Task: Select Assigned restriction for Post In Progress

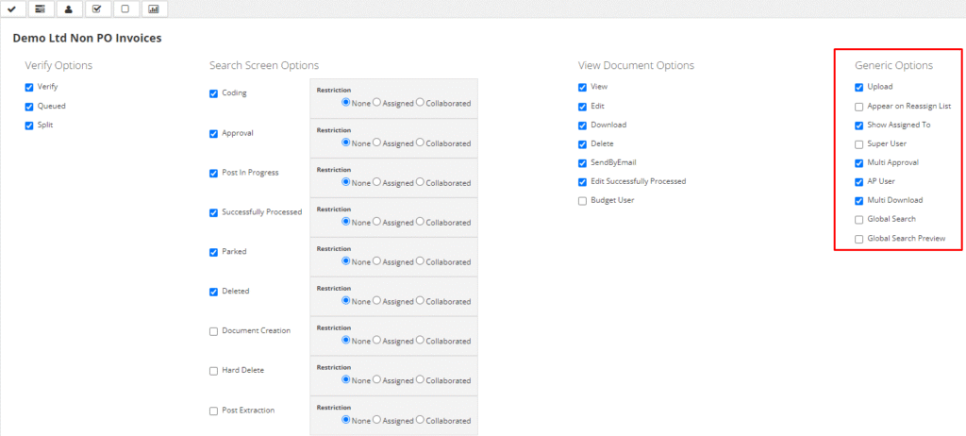Action: (377, 182)
